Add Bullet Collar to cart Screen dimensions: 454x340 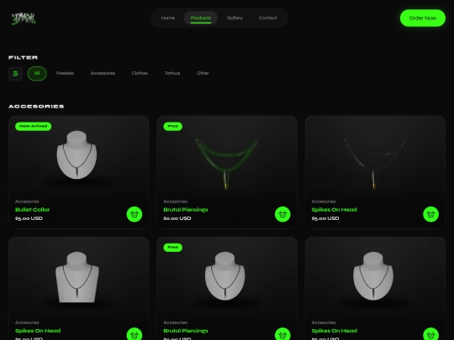click(x=135, y=214)
